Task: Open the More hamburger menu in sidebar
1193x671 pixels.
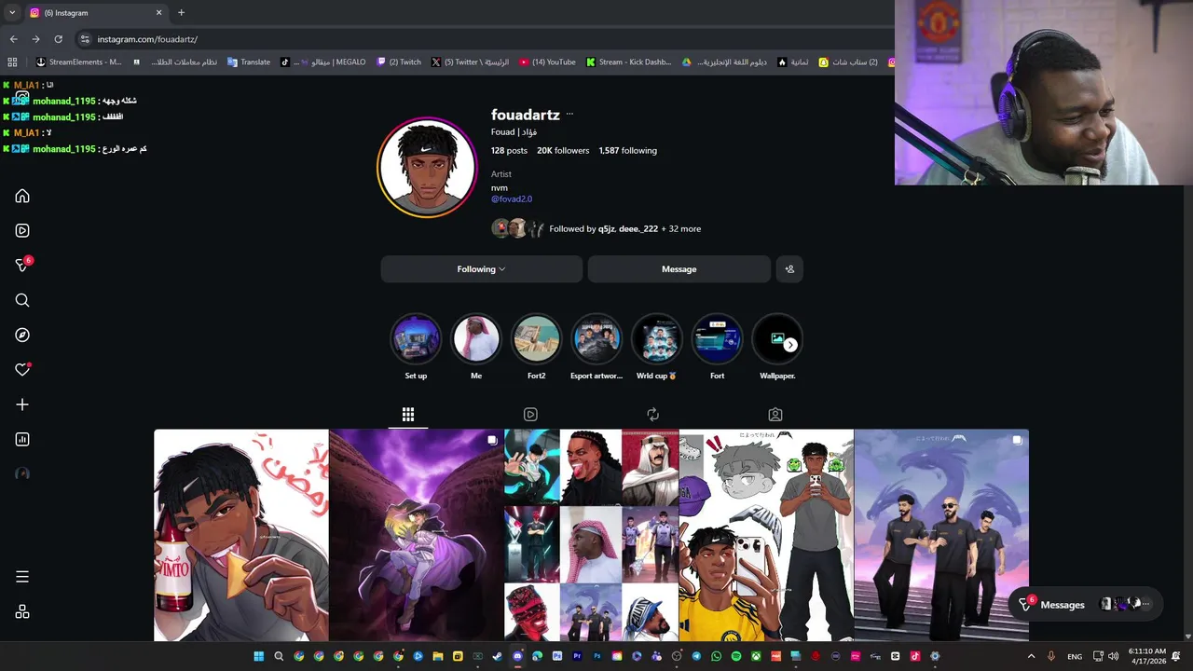Action: 22,577
